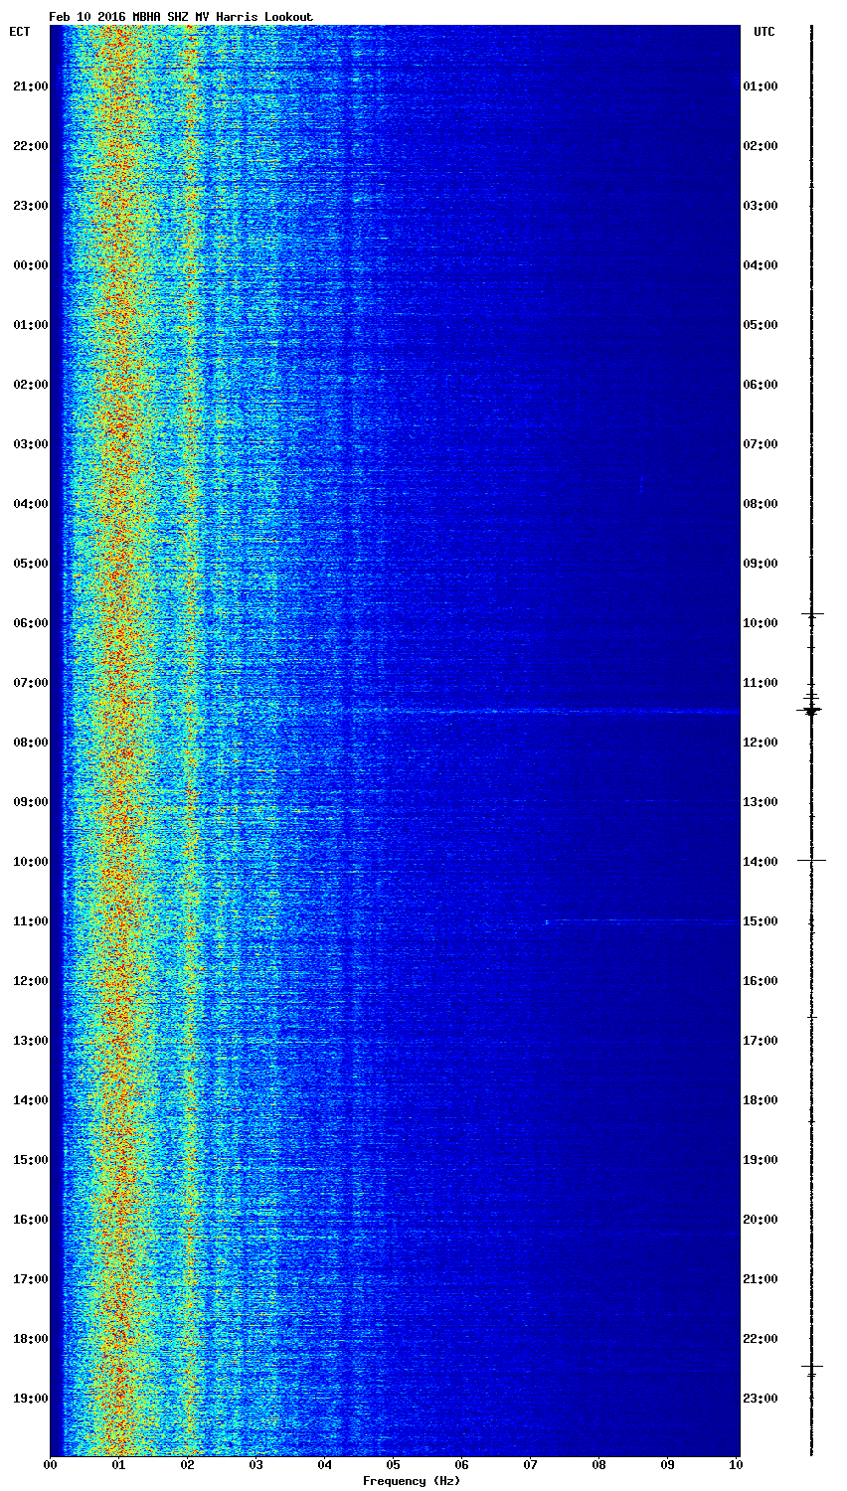This screenshot has height=1491, width=847.
Task: Click the 04:00 UTC tick label
Action: (761, 265)
